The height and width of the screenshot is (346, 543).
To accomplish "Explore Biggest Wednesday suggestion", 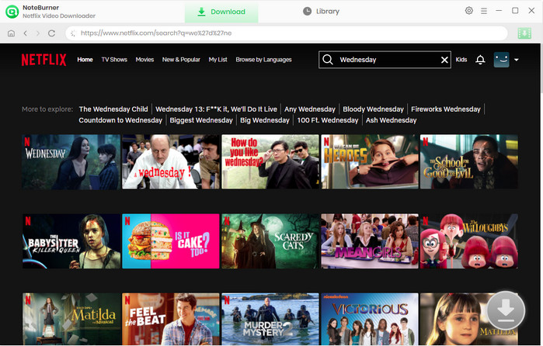I will tap(201, 120).
